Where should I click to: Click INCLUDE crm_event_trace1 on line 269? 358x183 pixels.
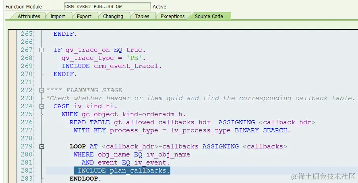pos(112,66)
